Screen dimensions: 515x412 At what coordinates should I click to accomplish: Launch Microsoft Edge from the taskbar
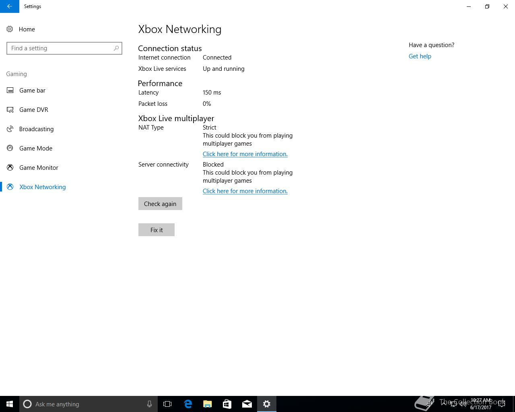click(x=188, y=404)
